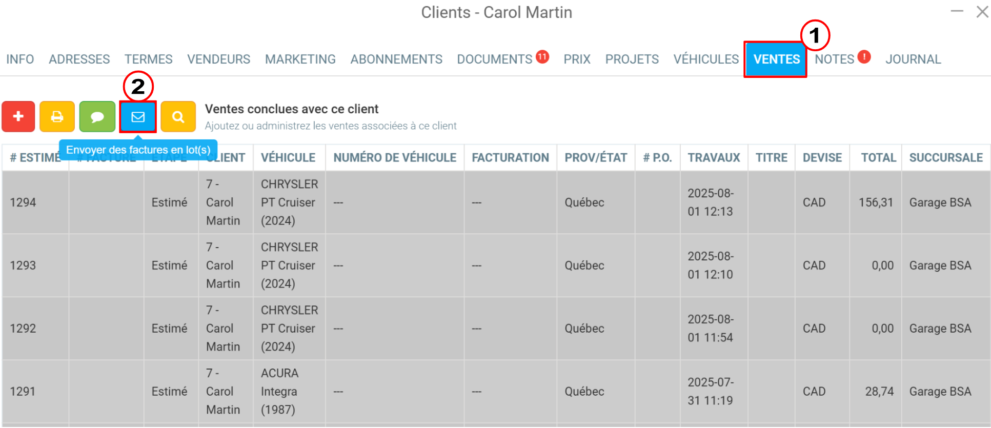Select estimate number 1292
991x428 pixels.
point(23,329)
